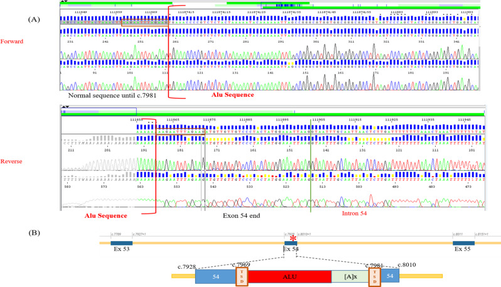This screenshot has width=501, height=287.
Task: Click the collapse arrows atop forward panel
Action: click(x=64, y=1)
